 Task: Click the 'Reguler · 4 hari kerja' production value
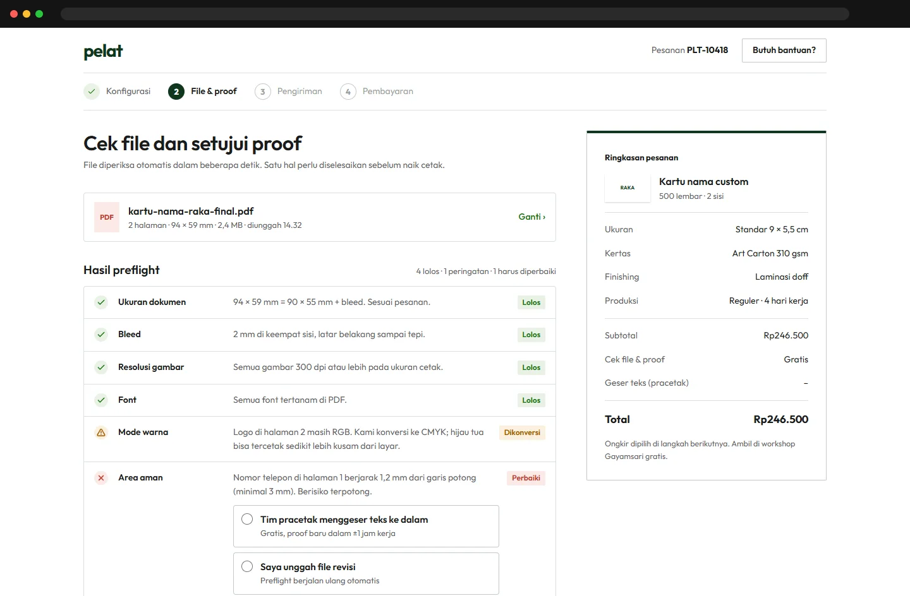click(x=768, y=301)
